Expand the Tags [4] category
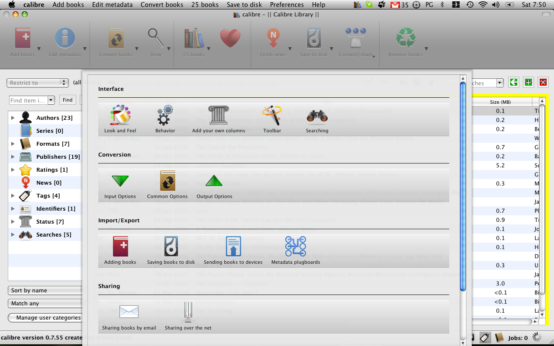The image size is (554, 346). (13, 195)
